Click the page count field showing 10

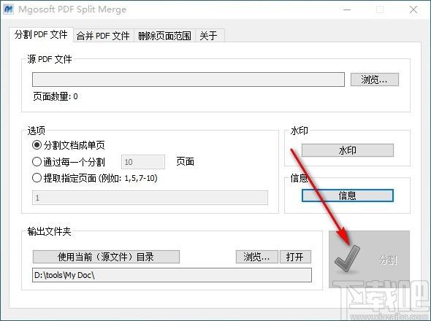pos(143,162)
